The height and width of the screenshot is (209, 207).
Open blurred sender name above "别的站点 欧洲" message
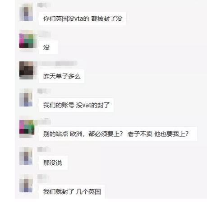(44, 122)
